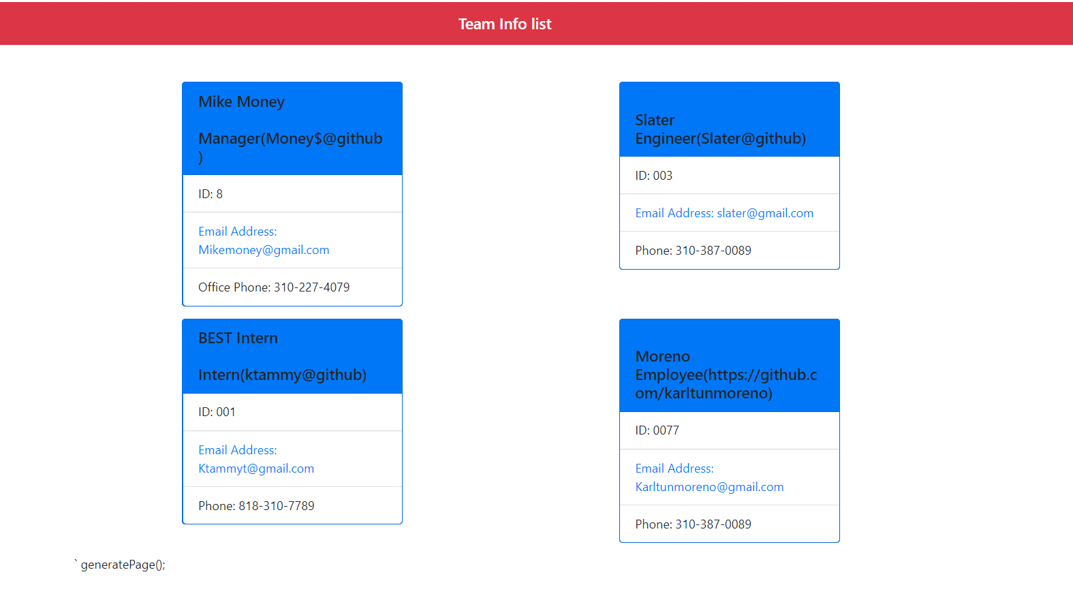Click the stray generatePage(); text
This screenshot has width=1073, height=600.
pos(120,565)
